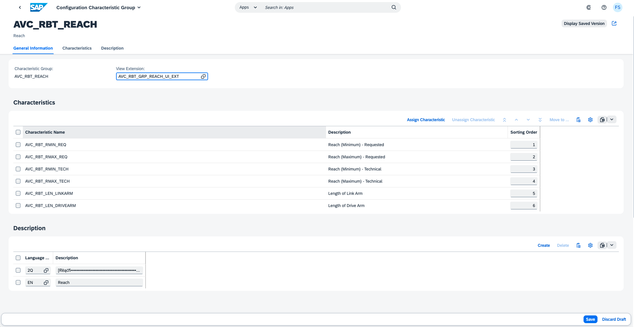Click the search magnifier icon

point(394,7)
